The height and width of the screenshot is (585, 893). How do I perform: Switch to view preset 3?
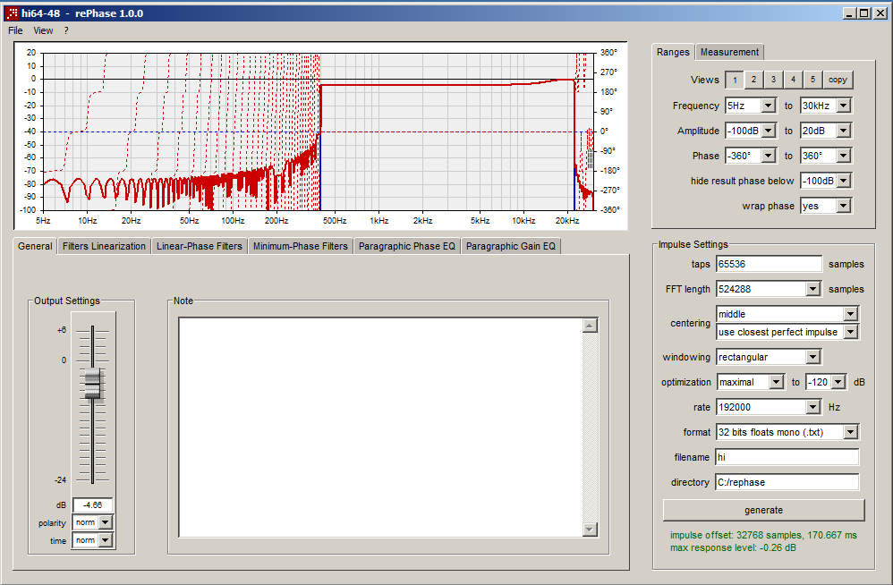(773, 80)
